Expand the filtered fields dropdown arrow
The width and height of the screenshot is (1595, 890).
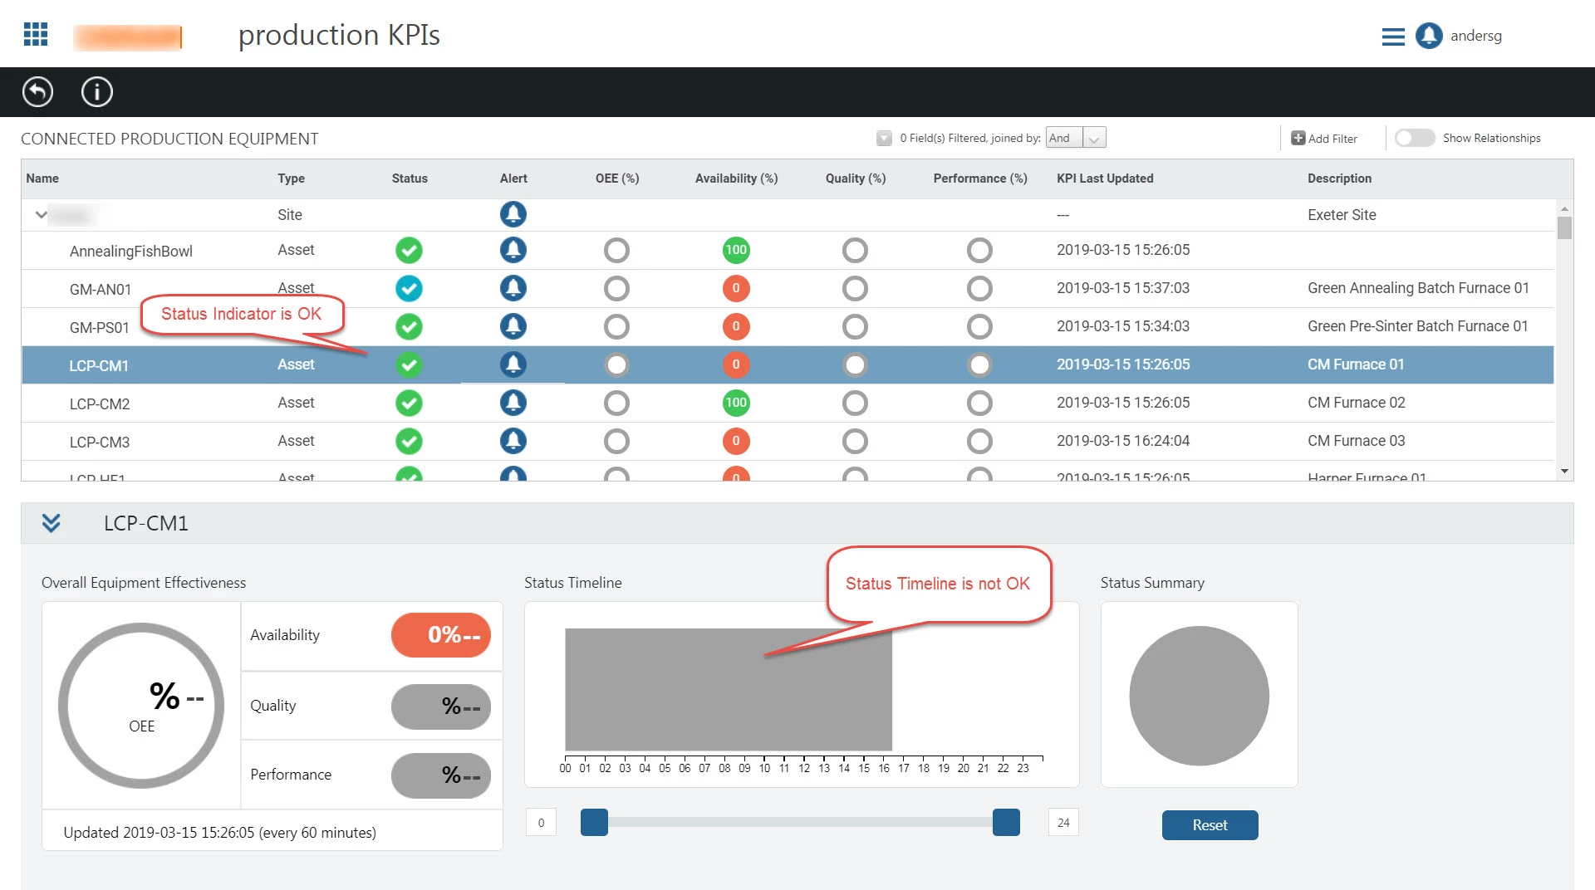point(884,138)
